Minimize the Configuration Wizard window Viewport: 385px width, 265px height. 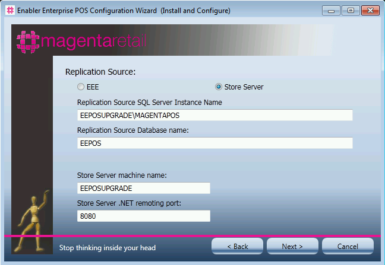(x=331, y=11)
